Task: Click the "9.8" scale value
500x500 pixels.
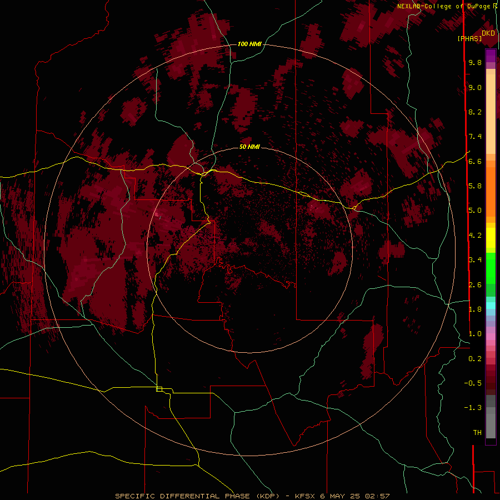Action: click(475, 62)
